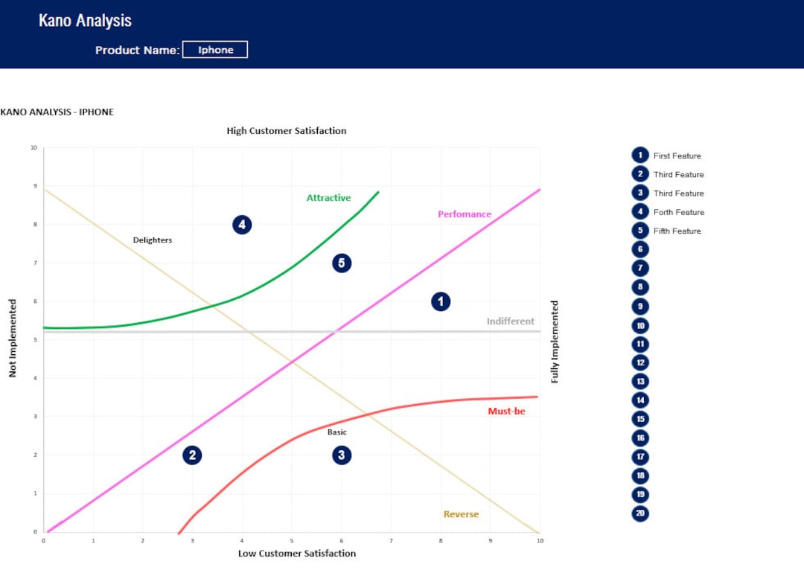Screen dimensions: 804x573
Task: Select the First Feature legend label
Action: coord(677,156)
